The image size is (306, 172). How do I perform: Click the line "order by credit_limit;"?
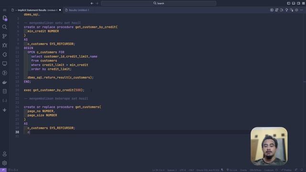tap(51, 69)
